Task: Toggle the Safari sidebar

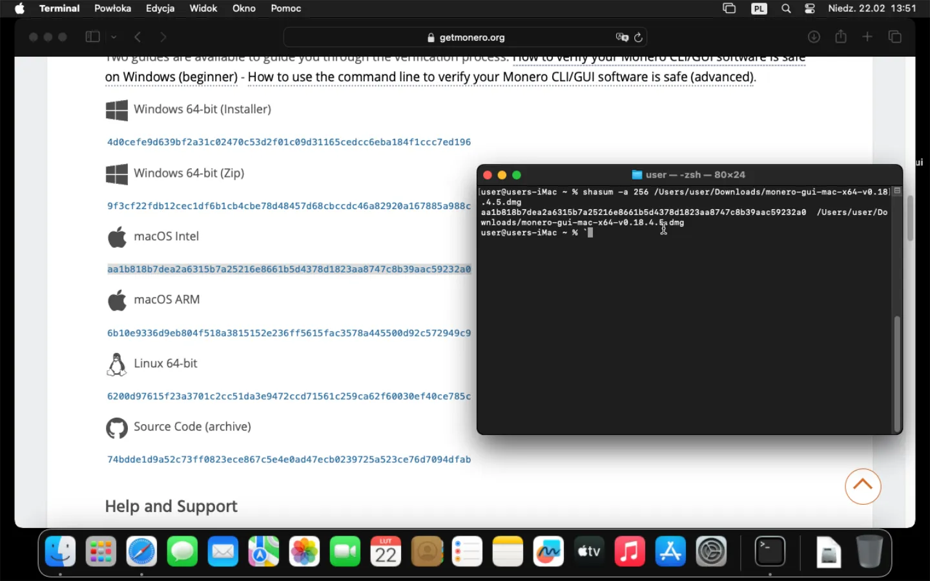Action: point(92,37)
